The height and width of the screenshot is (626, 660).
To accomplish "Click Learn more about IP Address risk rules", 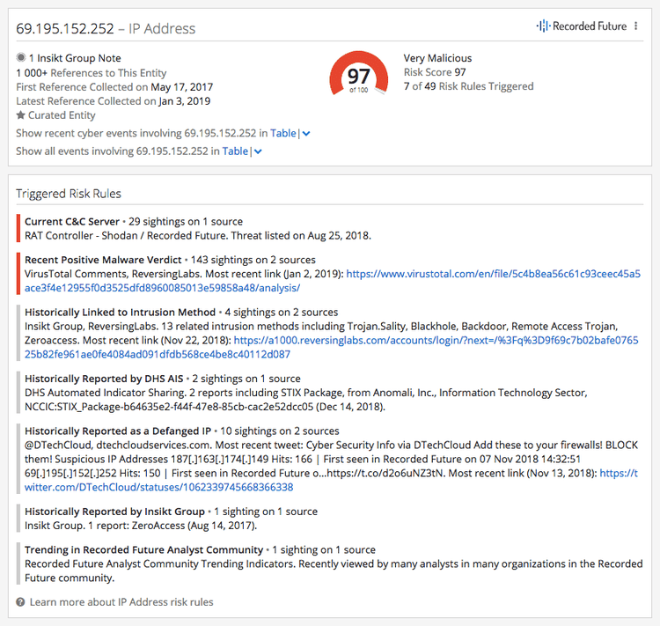I will pos(121,602).
